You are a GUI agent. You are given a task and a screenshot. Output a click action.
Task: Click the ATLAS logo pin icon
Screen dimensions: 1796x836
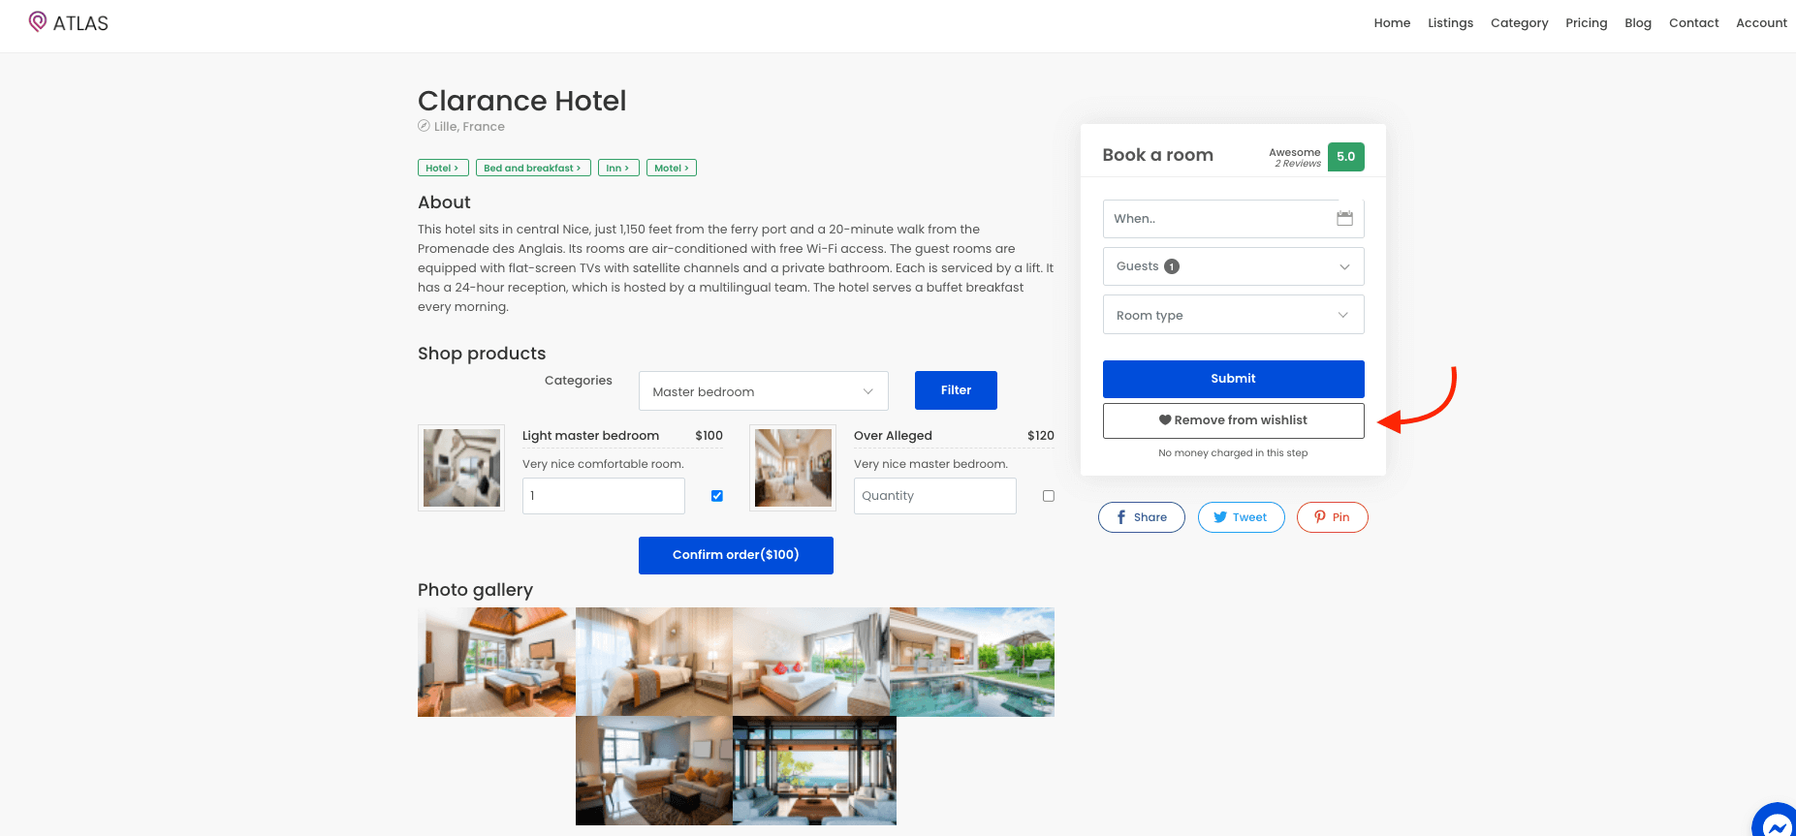click(38, 21)
